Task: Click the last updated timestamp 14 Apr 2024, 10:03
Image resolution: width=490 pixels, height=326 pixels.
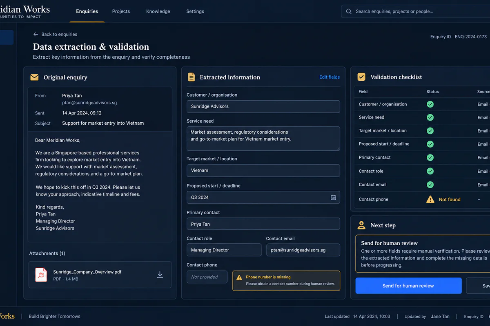Action: click(x=372, y=316)
